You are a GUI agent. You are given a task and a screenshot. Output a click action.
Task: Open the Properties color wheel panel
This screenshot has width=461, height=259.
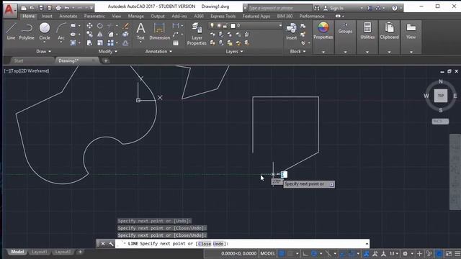click(x=323, y=30)
